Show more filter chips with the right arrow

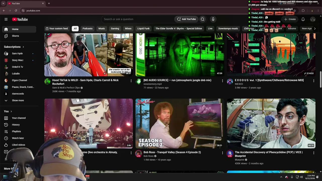coord(314,29)
